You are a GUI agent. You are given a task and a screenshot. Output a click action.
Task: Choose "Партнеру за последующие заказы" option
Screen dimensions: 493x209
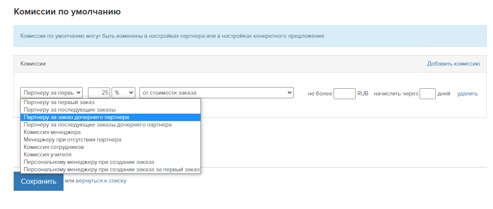click(110, 110)
